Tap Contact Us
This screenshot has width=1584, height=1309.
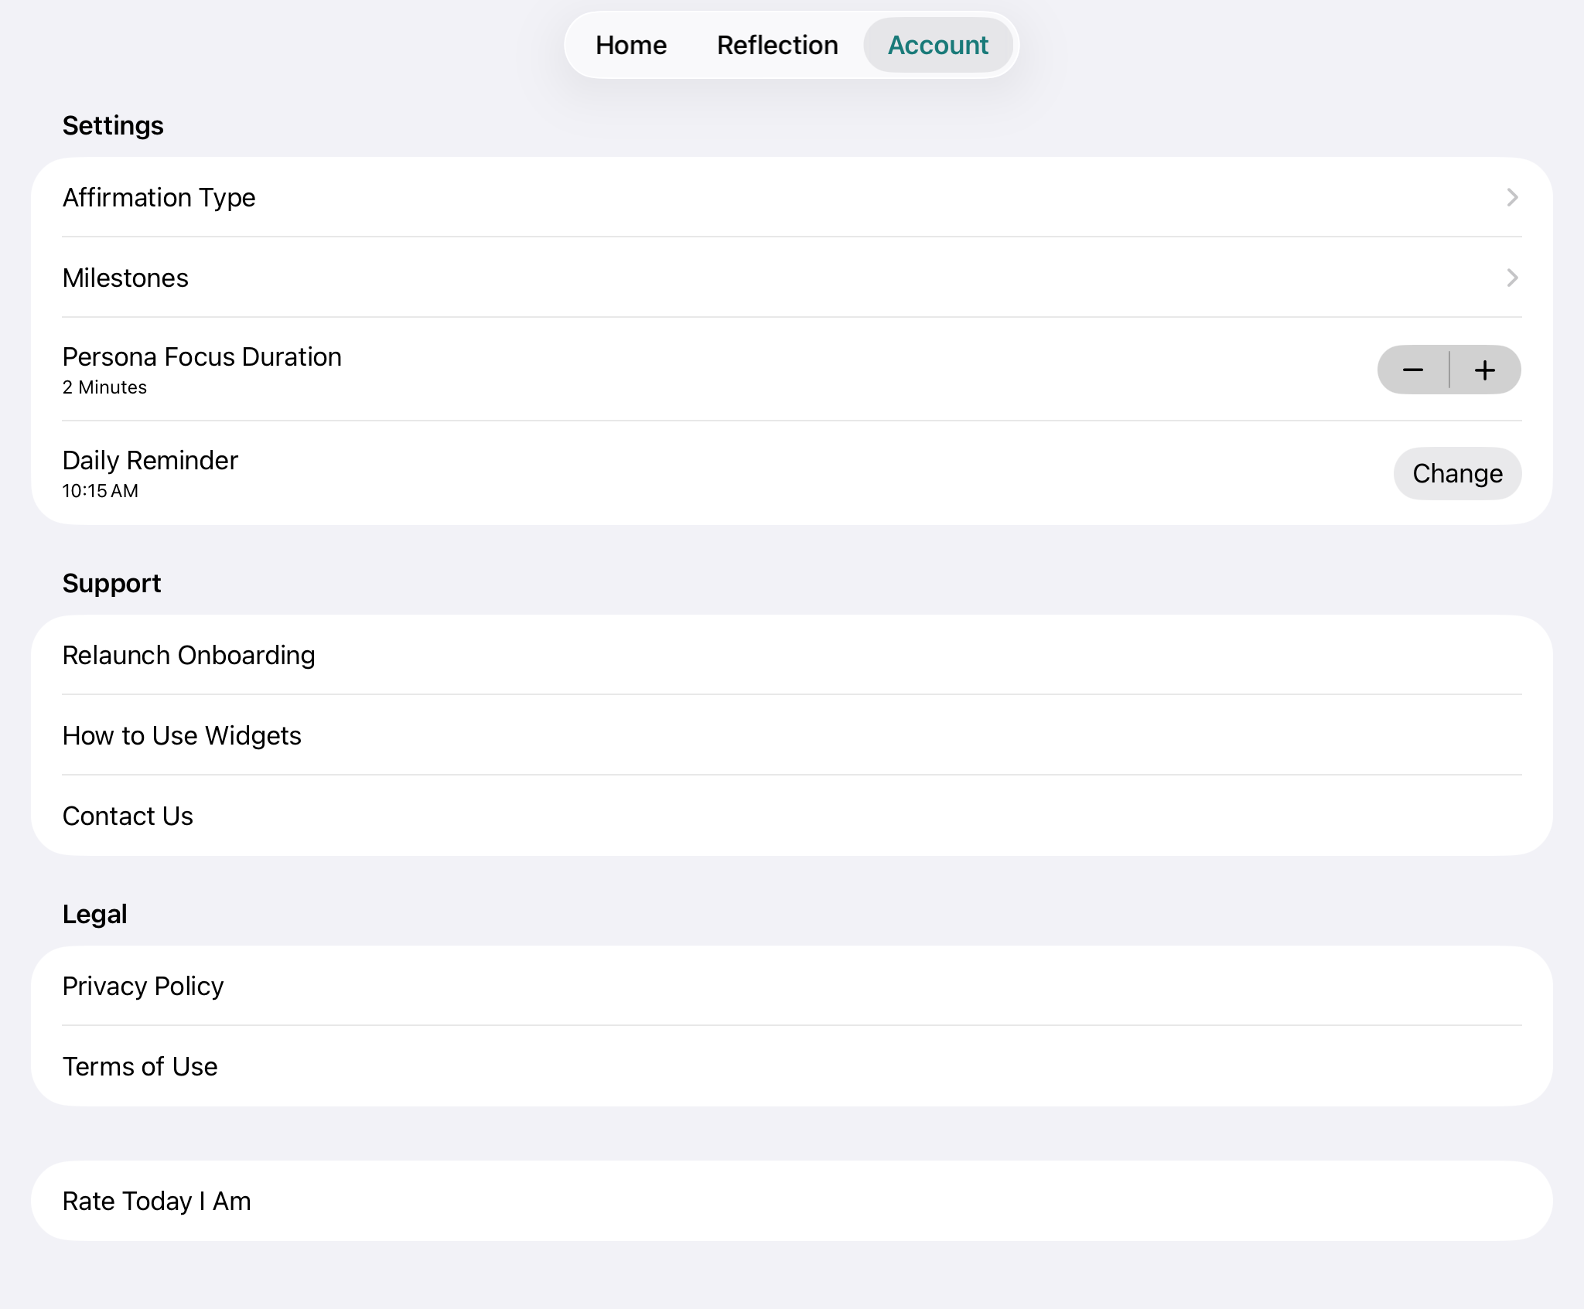(x=128, y=816)
